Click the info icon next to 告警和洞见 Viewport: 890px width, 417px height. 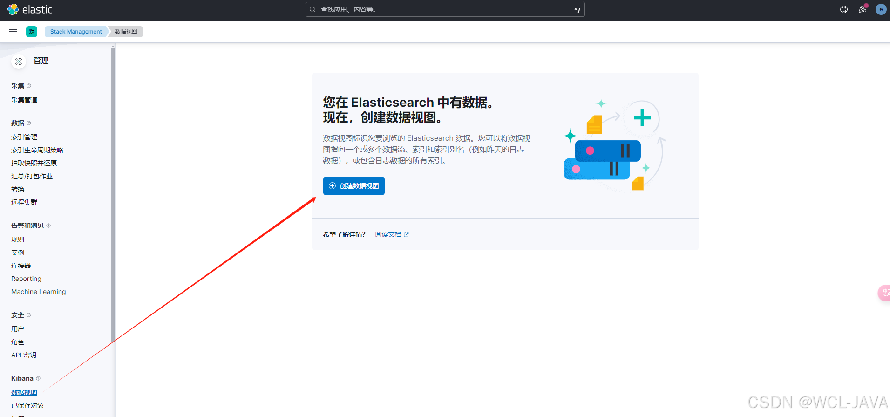(x=48, y=226)
